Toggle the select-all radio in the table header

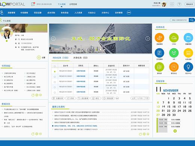(55, 66)
